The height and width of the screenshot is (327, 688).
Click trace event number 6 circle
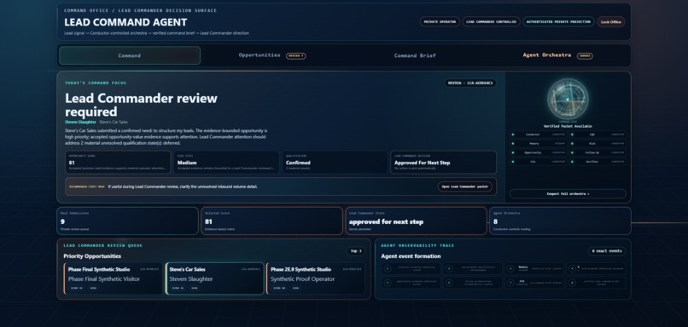click(x=449, y=283)
